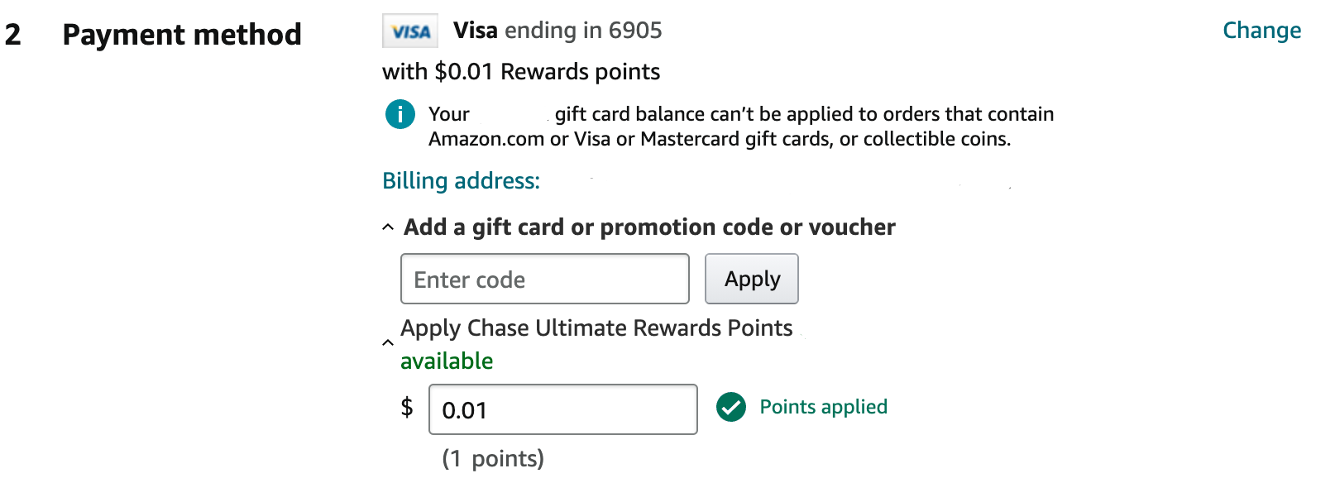Select the text 'with $0.01 Rewards points'
Image resolution: width=1335 pixels, height=478 pixels.
519,72
